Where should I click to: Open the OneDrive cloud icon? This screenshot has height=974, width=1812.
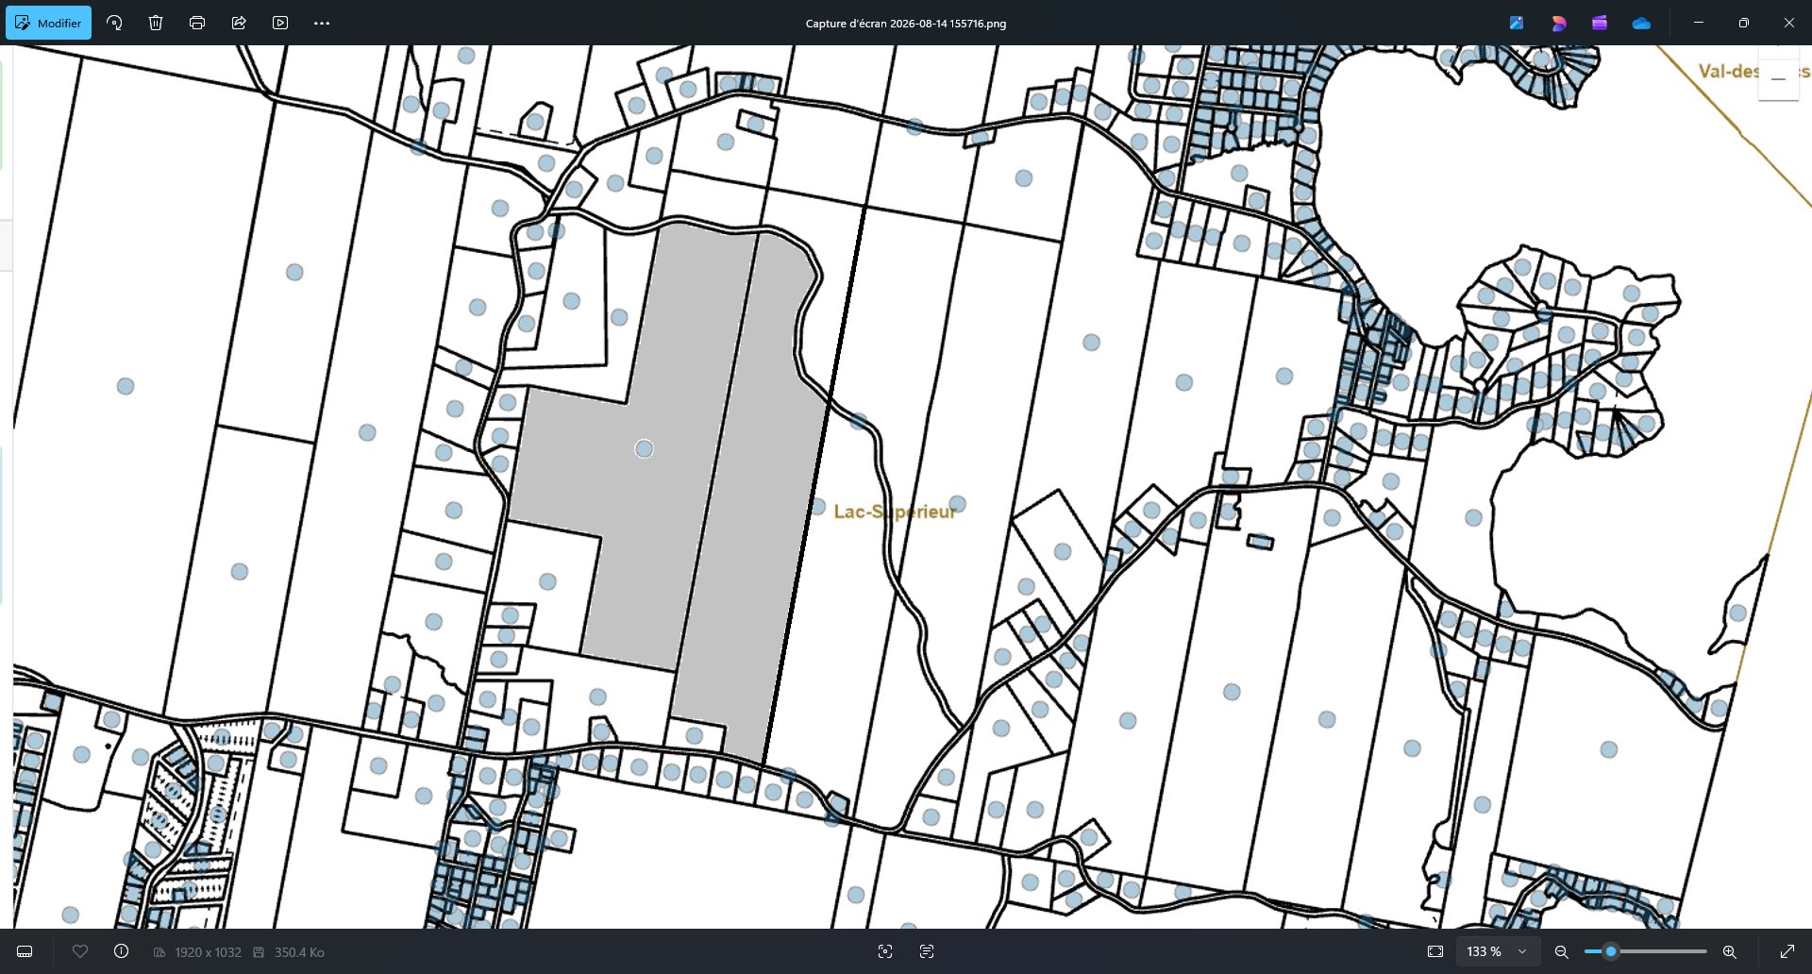click(1641, 23)
